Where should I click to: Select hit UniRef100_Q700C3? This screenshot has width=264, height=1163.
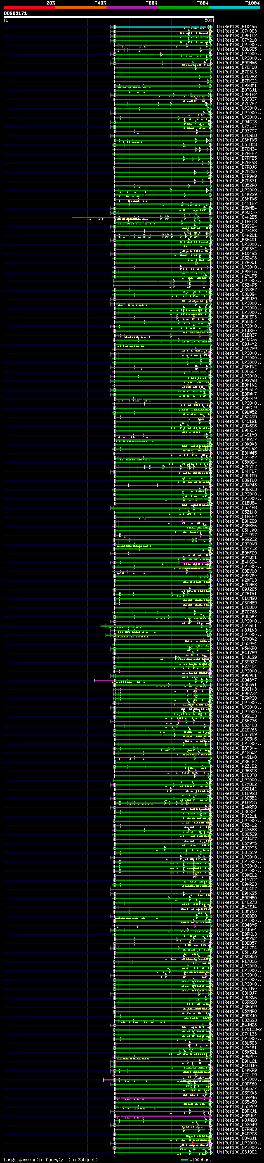pyautogui.click(x=237, y=32)
